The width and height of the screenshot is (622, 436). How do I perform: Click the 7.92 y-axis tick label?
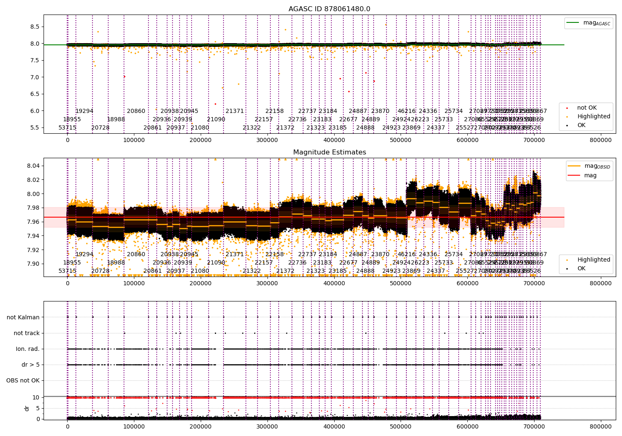click(x=33, y=250)
